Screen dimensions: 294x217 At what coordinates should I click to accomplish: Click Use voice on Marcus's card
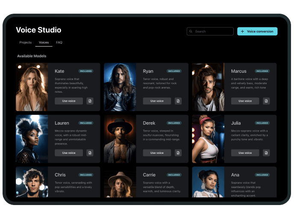pyautogui.click(x=245, y=101)
